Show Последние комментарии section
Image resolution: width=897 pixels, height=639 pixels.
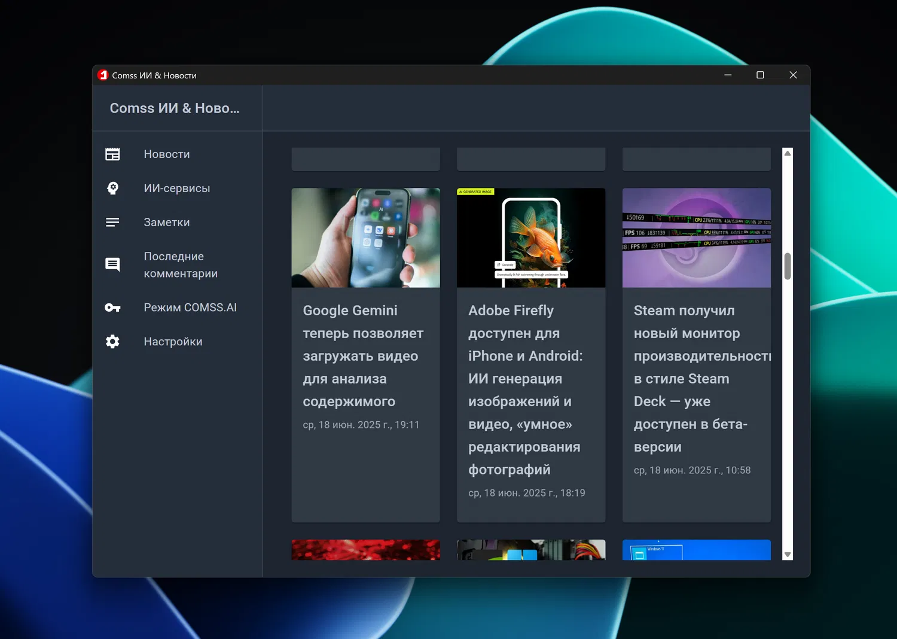(x=181, y=265)
